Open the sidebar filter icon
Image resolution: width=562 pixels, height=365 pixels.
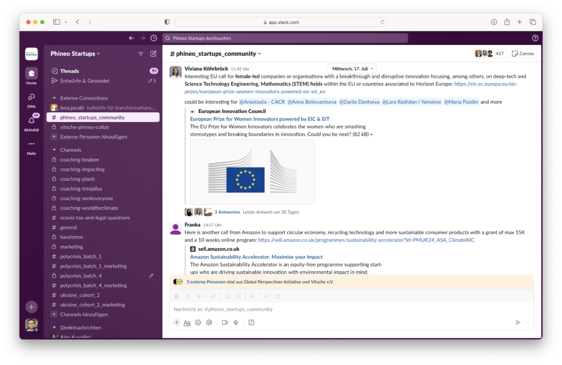coord(140,54)
